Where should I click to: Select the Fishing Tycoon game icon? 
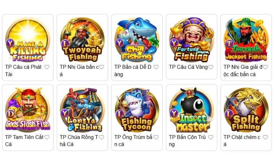coord(137,110)
